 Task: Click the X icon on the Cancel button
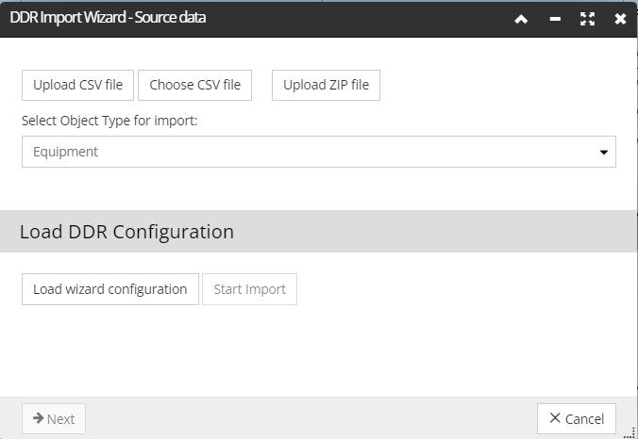tap(555, 417)
